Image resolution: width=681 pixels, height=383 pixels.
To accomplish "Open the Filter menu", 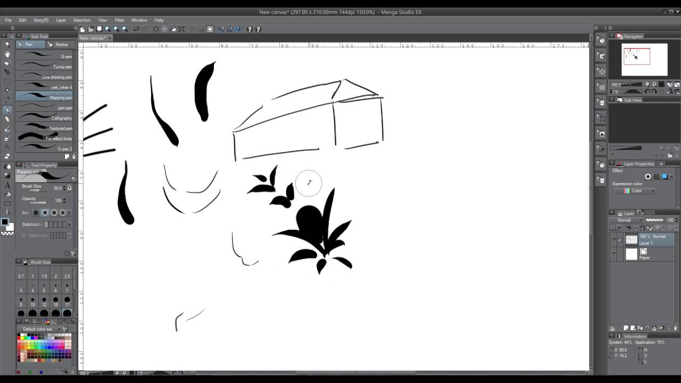I will click(x=119, y=20).
